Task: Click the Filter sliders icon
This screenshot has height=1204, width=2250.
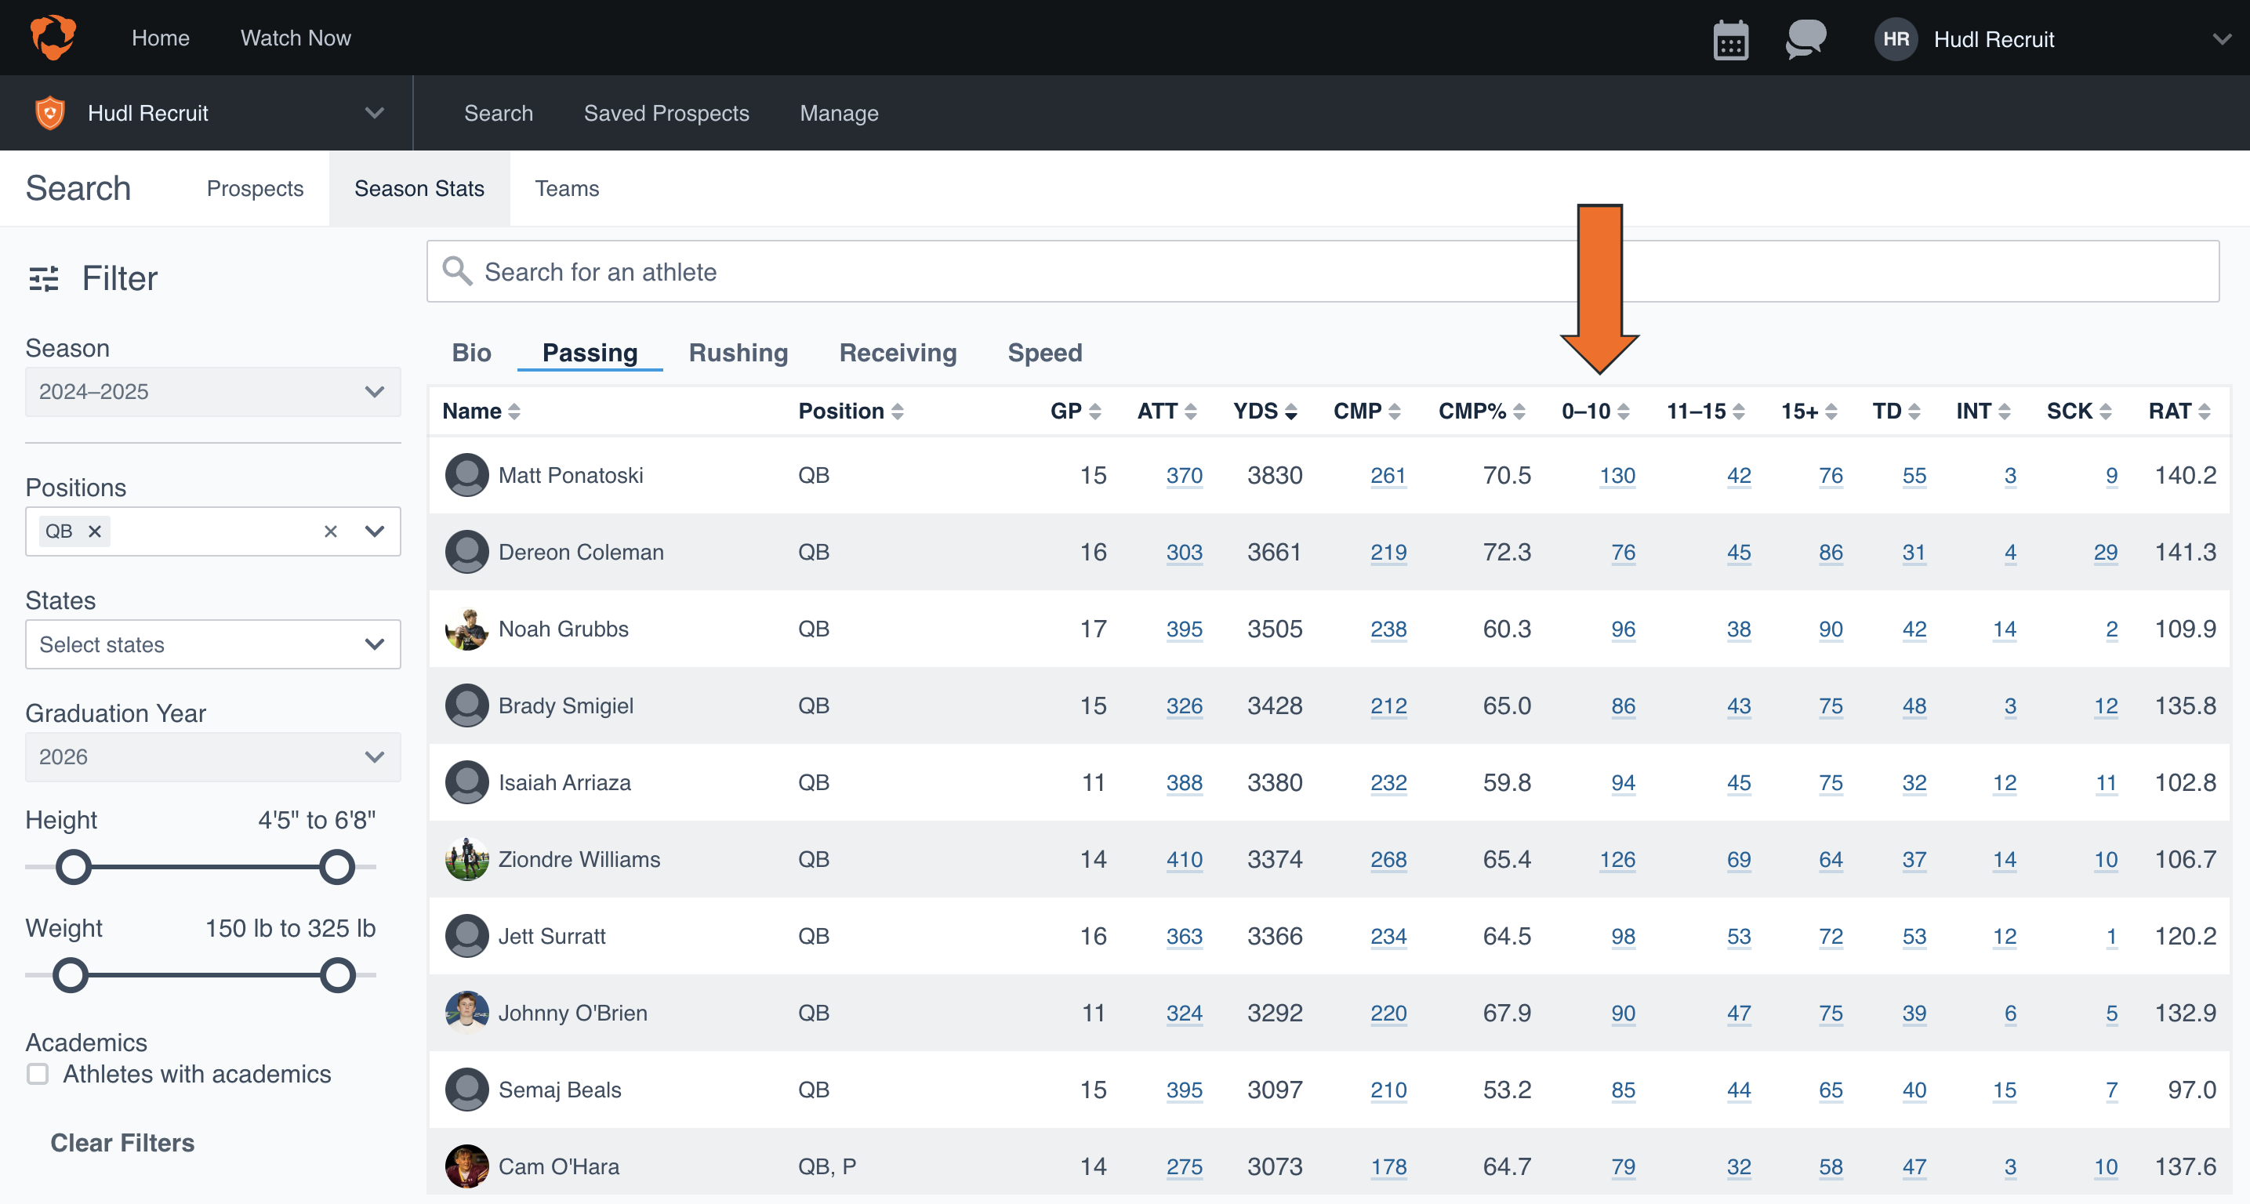Action: point(43,277)
